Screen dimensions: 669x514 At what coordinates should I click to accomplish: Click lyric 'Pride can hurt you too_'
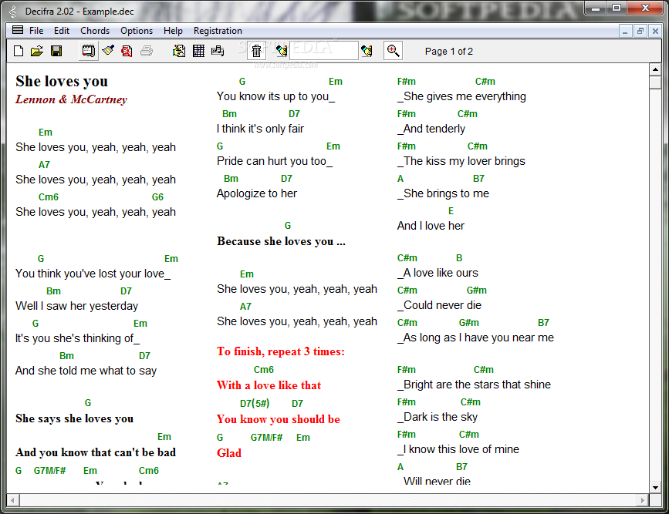[x=275, y=161]
